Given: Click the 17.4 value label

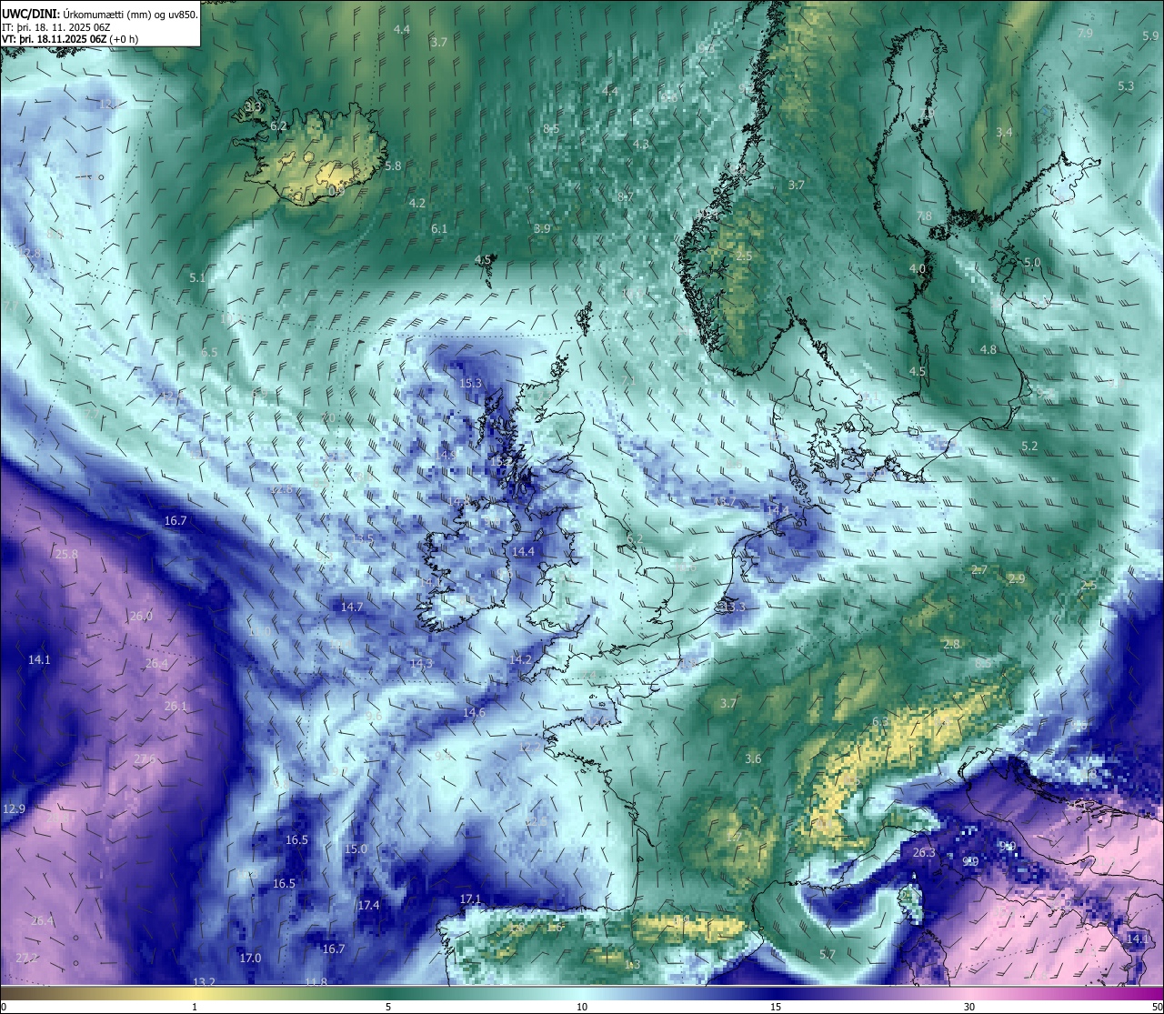Looking at the screenshot, I should (x=368, y=905).
